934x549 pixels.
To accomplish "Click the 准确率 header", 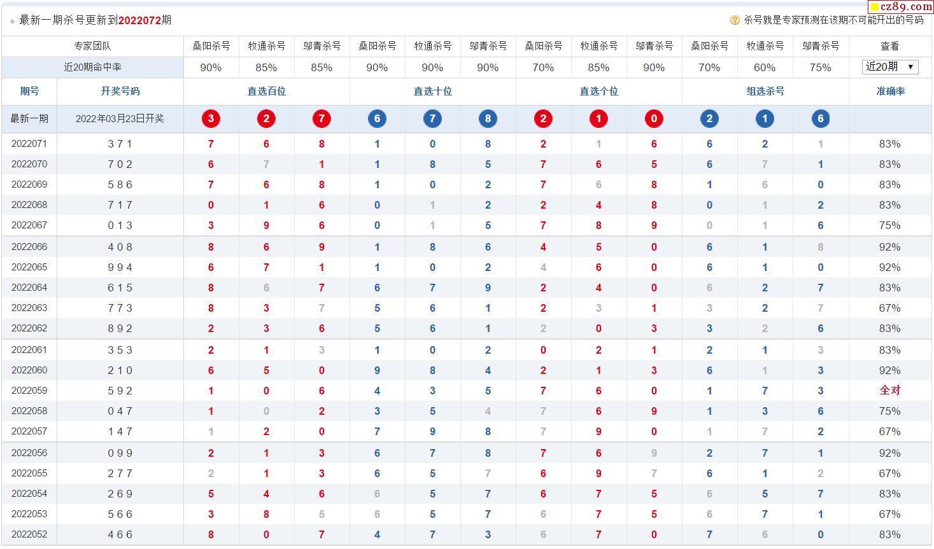I will coord(890,92).
